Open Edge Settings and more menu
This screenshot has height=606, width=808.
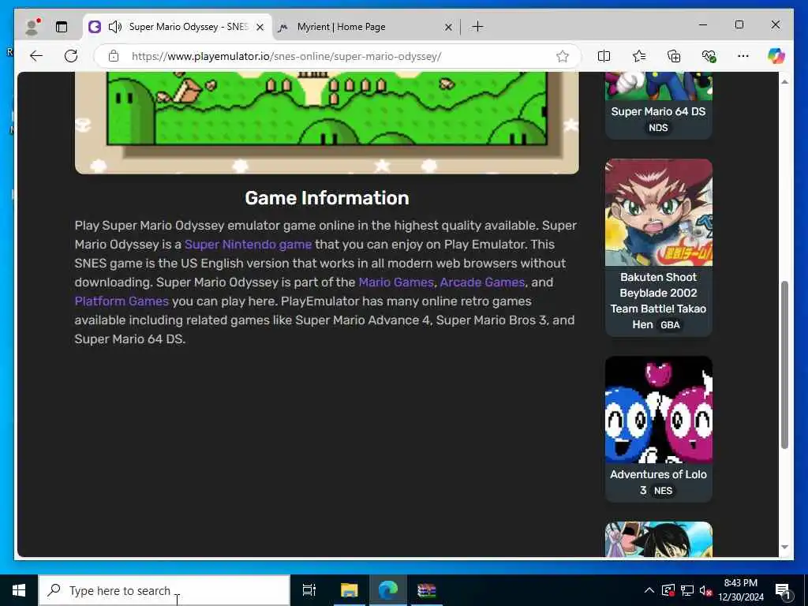(743, 56)
